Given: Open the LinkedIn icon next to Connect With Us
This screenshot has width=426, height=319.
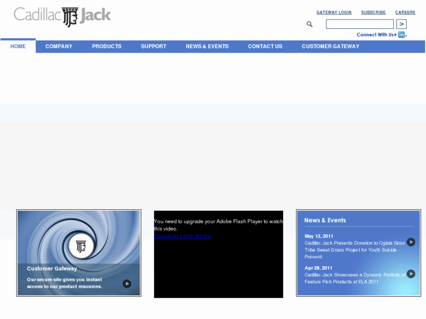Looking at the screenshot, I should click(402, 35).
